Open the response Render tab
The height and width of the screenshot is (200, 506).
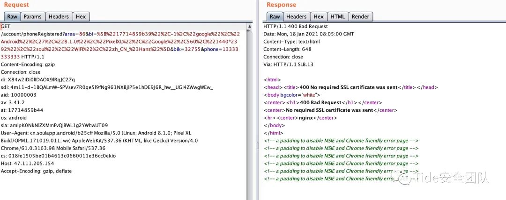click(360, 16)
